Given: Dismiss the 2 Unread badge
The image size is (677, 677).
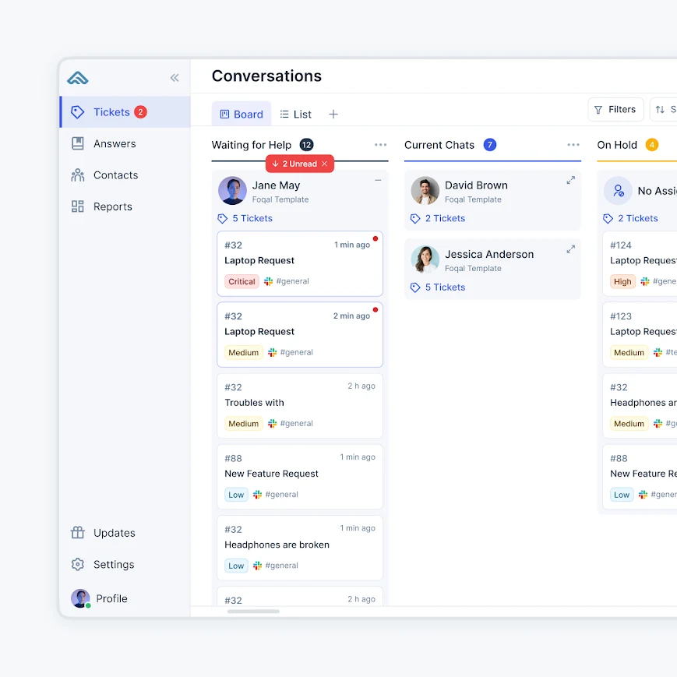Looking at the screenshot, I should [x=325, y=164].
